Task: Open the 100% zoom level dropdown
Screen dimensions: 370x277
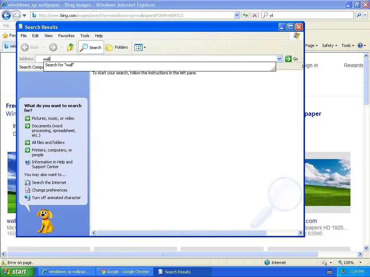Action: click(360, 263)
